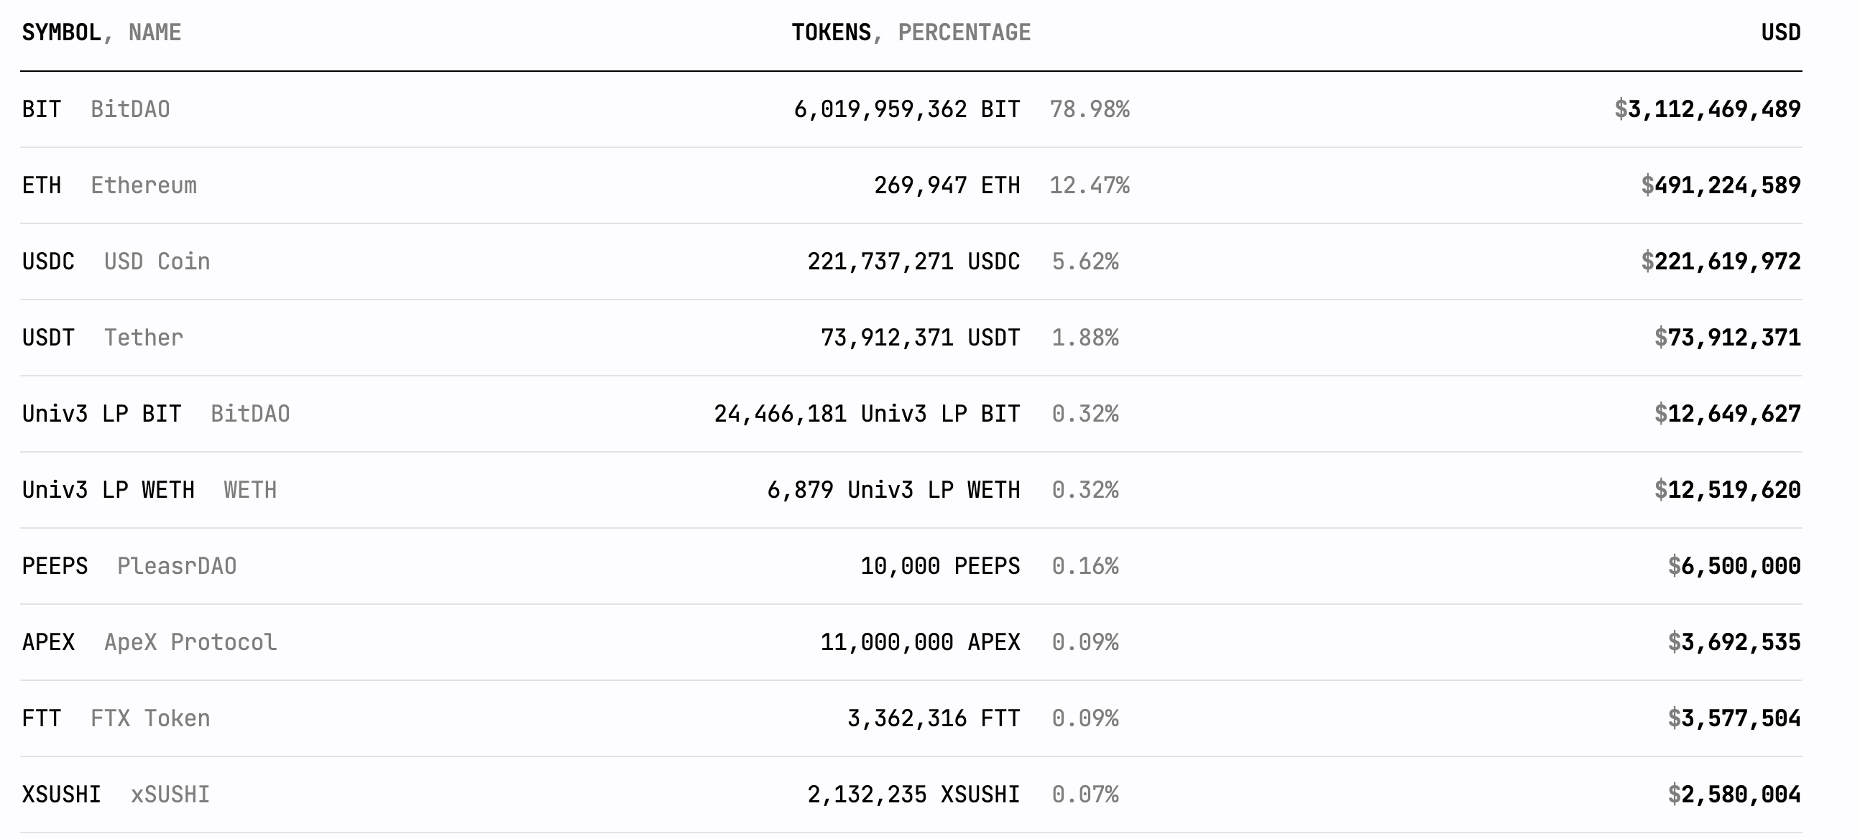This screenshot has width=1860, height=839.
Task: Sort by the TOKENS column header
Action: (831, 32)
